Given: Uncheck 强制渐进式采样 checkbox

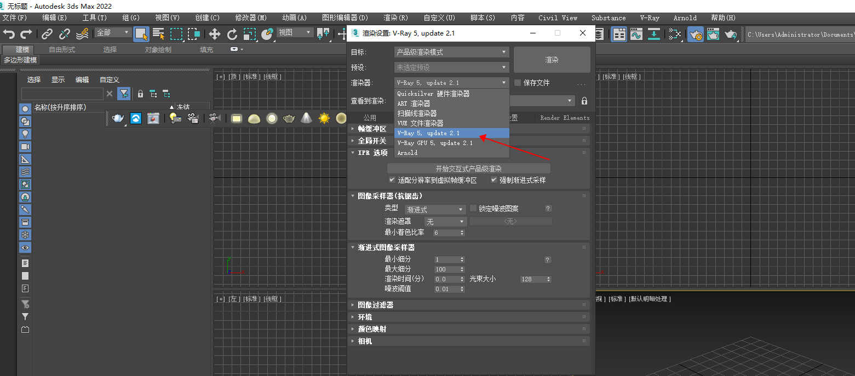Looking at the screenshot, I should pyautogui.click(x=494, y=180).
